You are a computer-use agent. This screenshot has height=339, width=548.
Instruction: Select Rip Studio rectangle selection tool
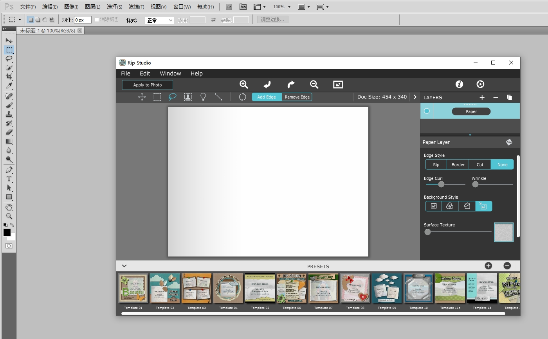(x=157, y=97)
